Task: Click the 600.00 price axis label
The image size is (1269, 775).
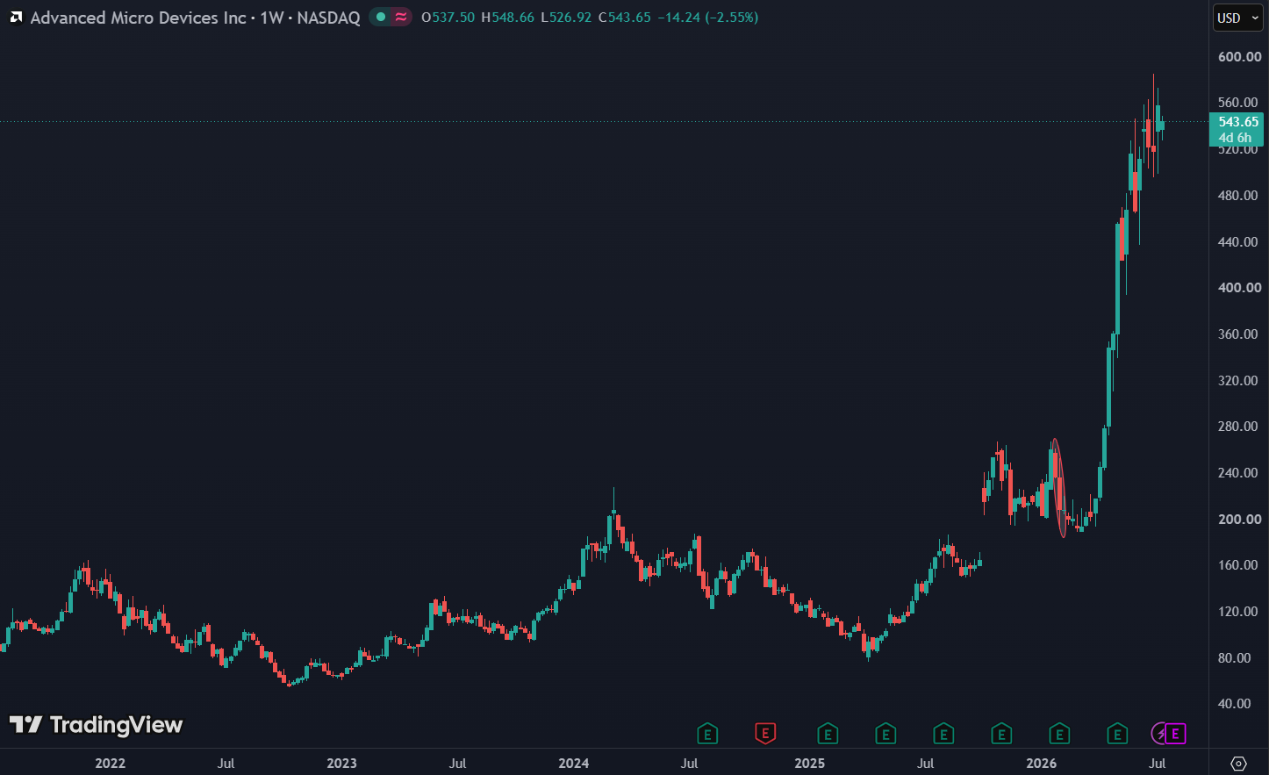Action: point(1240,57)
